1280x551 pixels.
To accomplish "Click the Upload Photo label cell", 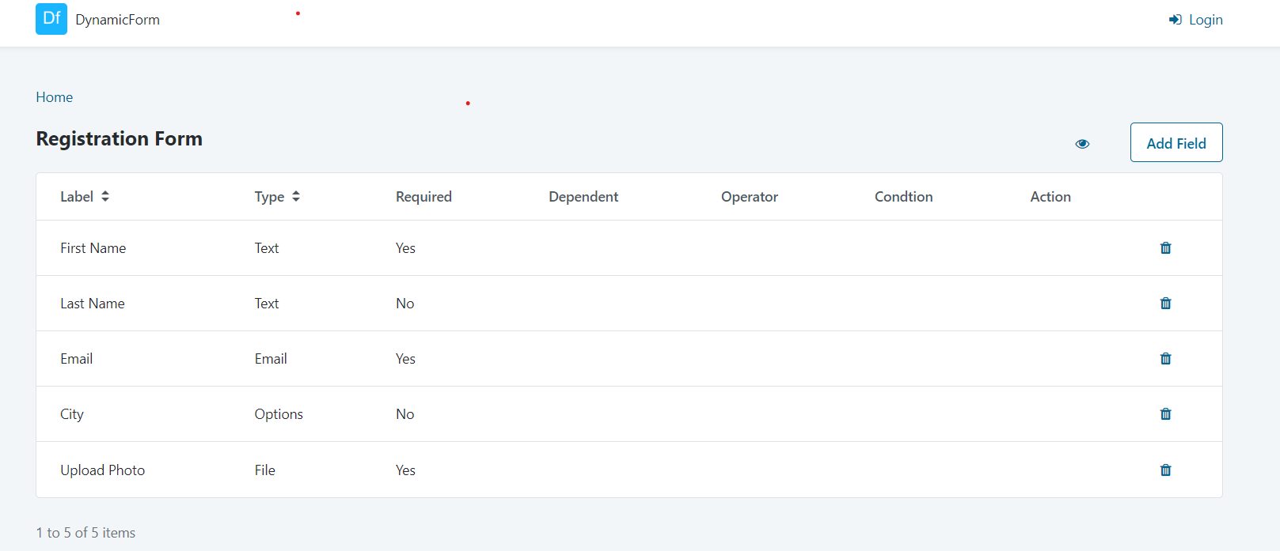I will pyautogui.click(x=103, y=470).
